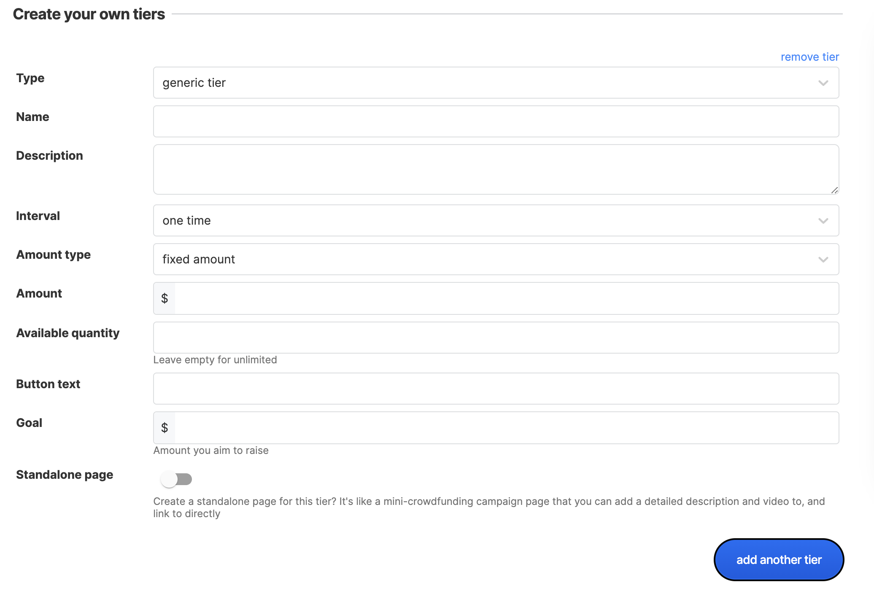The height and width of the screenshot is (601, 874).
Task: Click the Amount type chevron arrow
Action: (x=823, y=260)
